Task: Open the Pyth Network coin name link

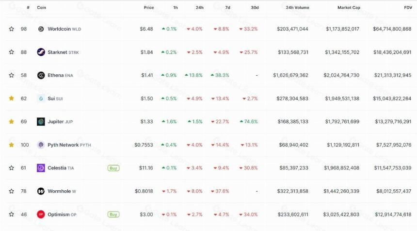Action: (x=63, y=145)
